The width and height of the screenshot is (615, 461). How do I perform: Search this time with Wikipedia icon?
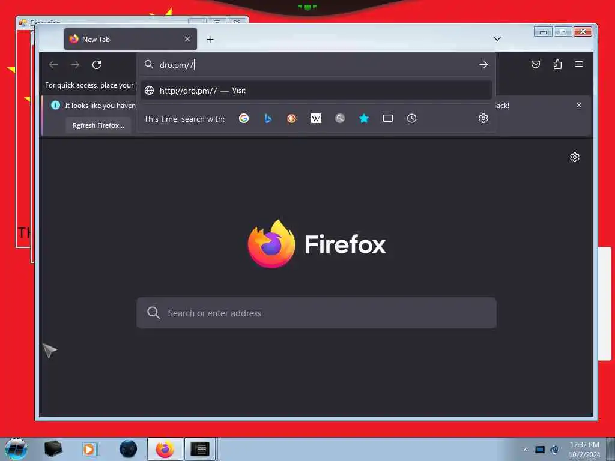click(x=316, y=118)
